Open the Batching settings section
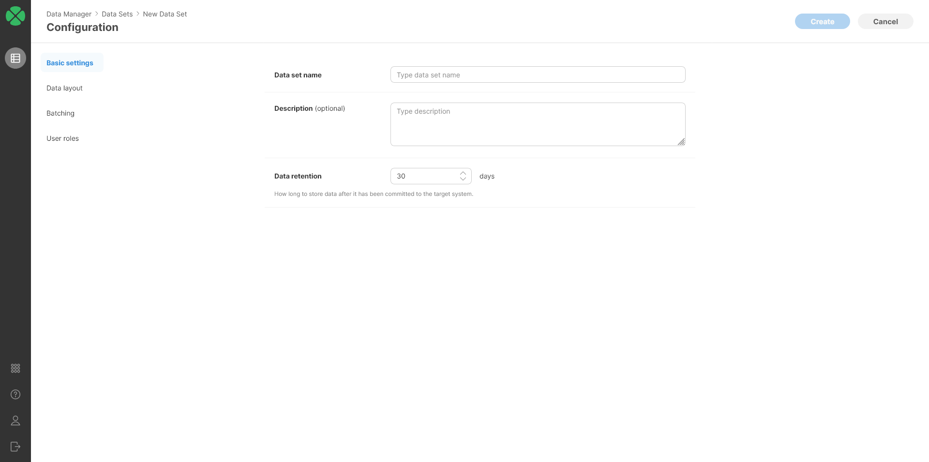This screenshot has width=929, height=462. pyautogui.click(x=60, y=113)
